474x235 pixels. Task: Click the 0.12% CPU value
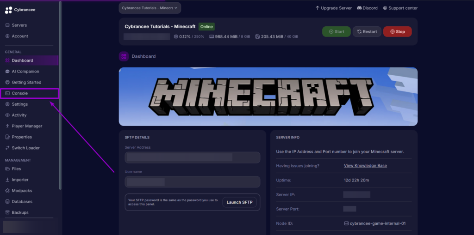coord(185,36)
